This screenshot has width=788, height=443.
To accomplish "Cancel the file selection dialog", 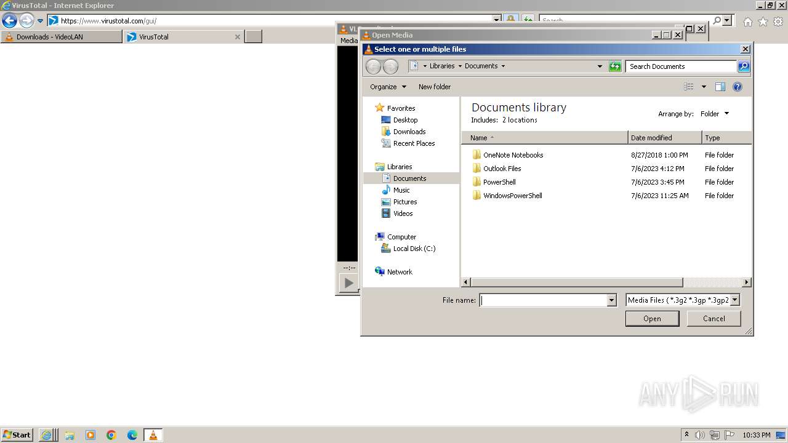I will (714, 319).
